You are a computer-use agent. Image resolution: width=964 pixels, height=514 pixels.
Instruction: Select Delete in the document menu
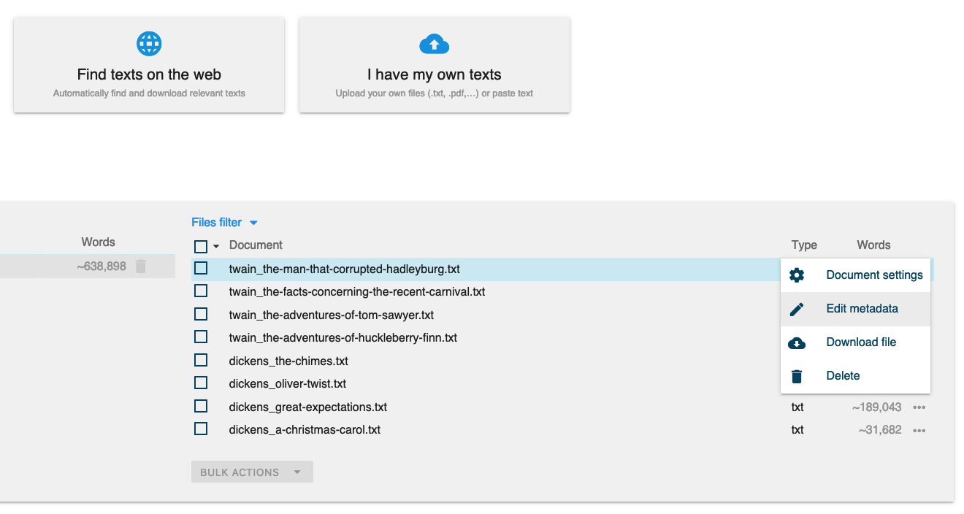(843, 376)
